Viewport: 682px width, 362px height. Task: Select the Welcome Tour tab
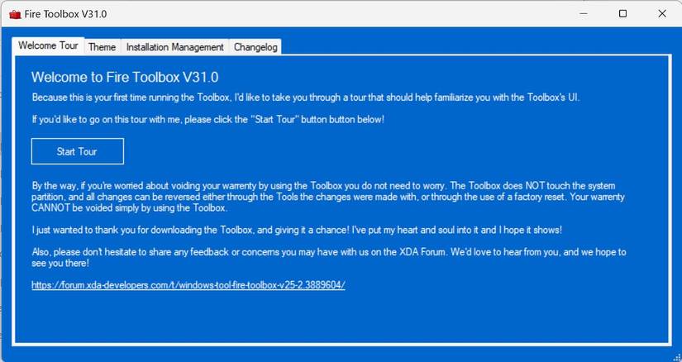(x=48, y=45)
